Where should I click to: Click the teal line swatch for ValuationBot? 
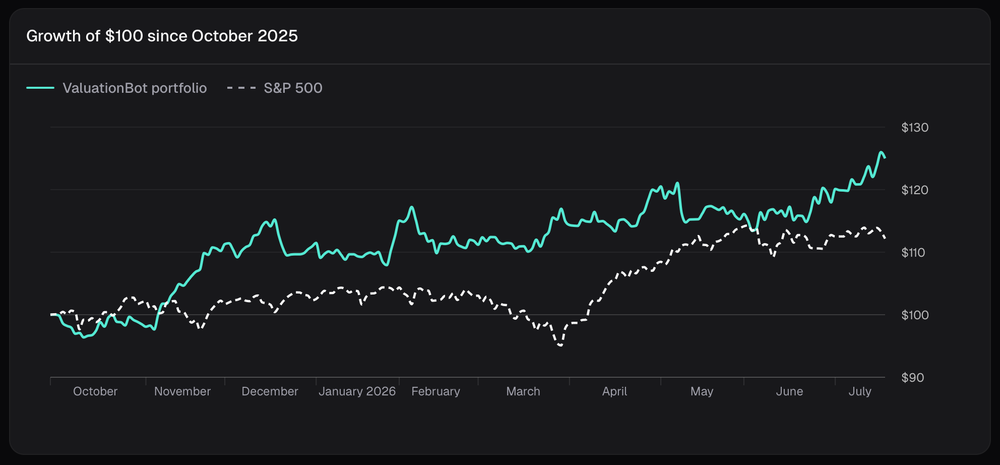[x=40, y=88]
